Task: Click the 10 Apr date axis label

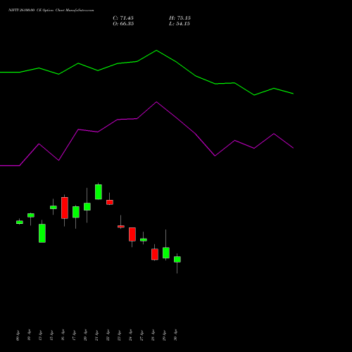Action: pyautogui.click(x=30, y=336)
